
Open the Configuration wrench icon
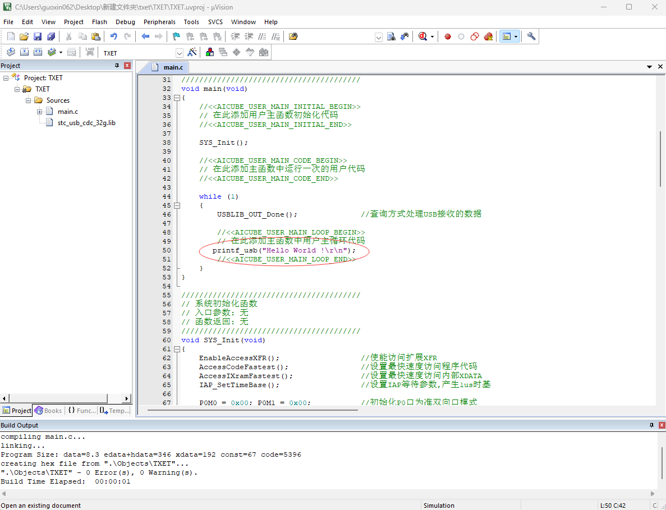click(x=531, y=36)
